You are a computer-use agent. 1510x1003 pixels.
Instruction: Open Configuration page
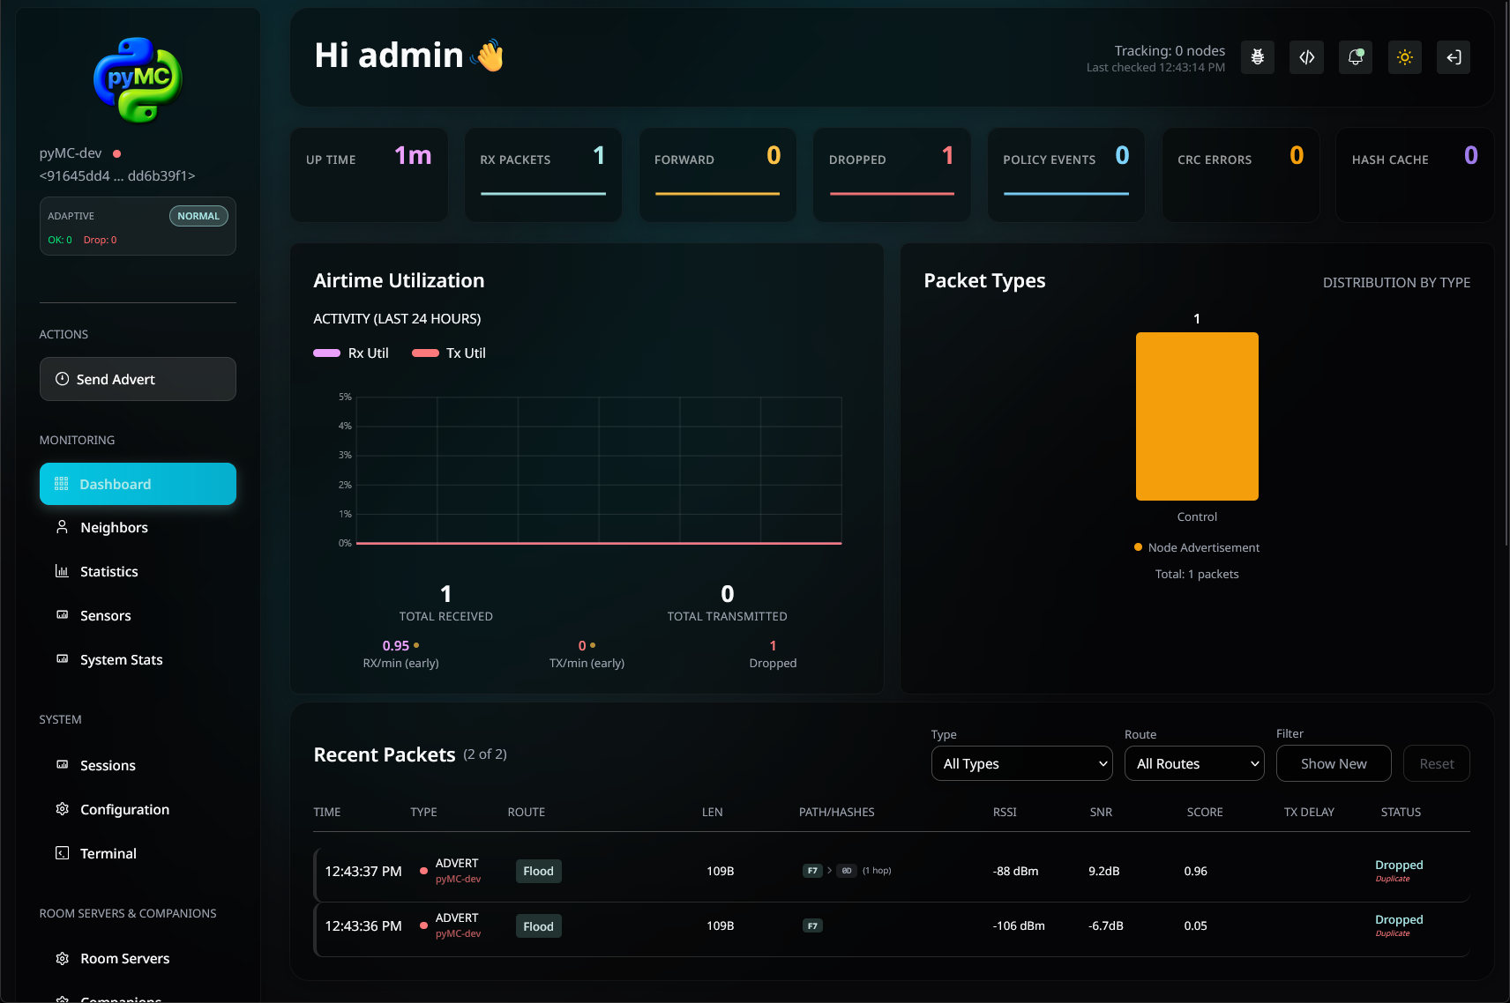click(x=138, y=809)
